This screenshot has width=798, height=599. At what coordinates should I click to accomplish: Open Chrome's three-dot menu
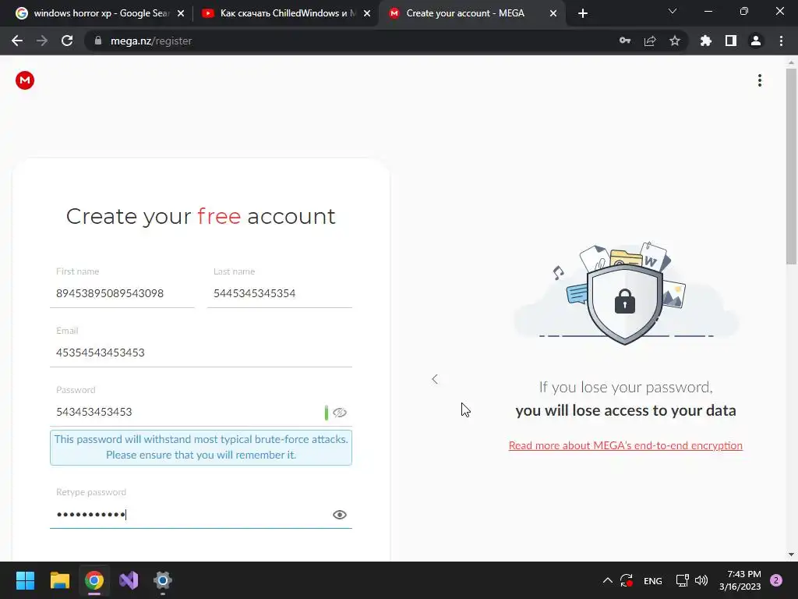click(x=781, y=41)
